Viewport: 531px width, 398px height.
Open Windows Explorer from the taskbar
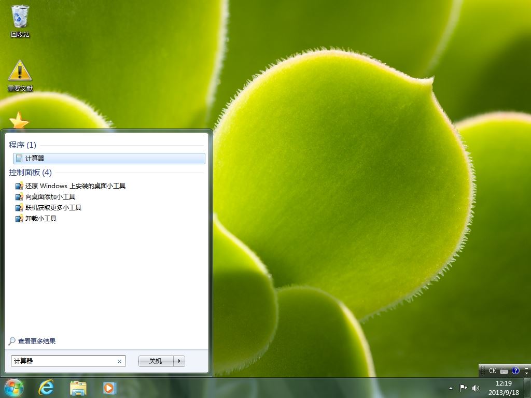[x=78, y=388]
